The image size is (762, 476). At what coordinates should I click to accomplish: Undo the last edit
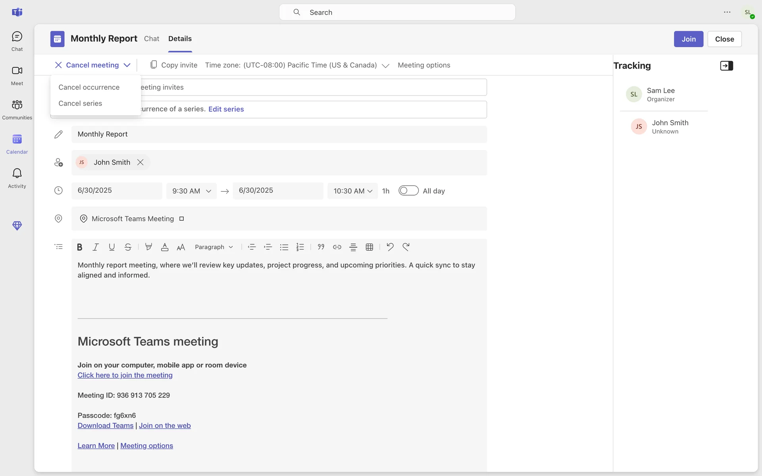[390, 247]
